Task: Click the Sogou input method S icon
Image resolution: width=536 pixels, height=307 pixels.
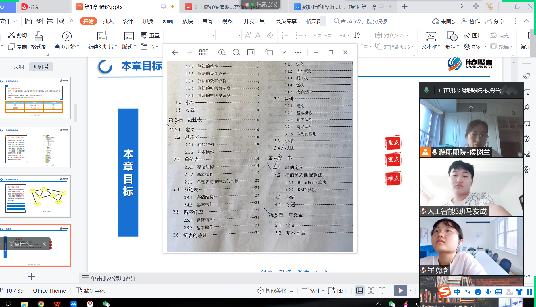Action: tap(444, 291)
